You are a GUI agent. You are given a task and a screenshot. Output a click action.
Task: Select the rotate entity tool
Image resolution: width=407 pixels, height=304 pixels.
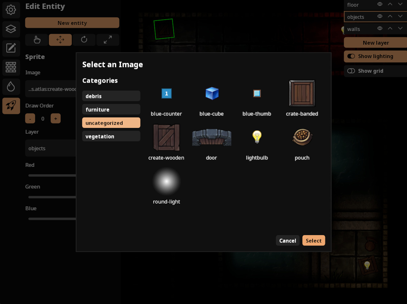click(84, 40)
